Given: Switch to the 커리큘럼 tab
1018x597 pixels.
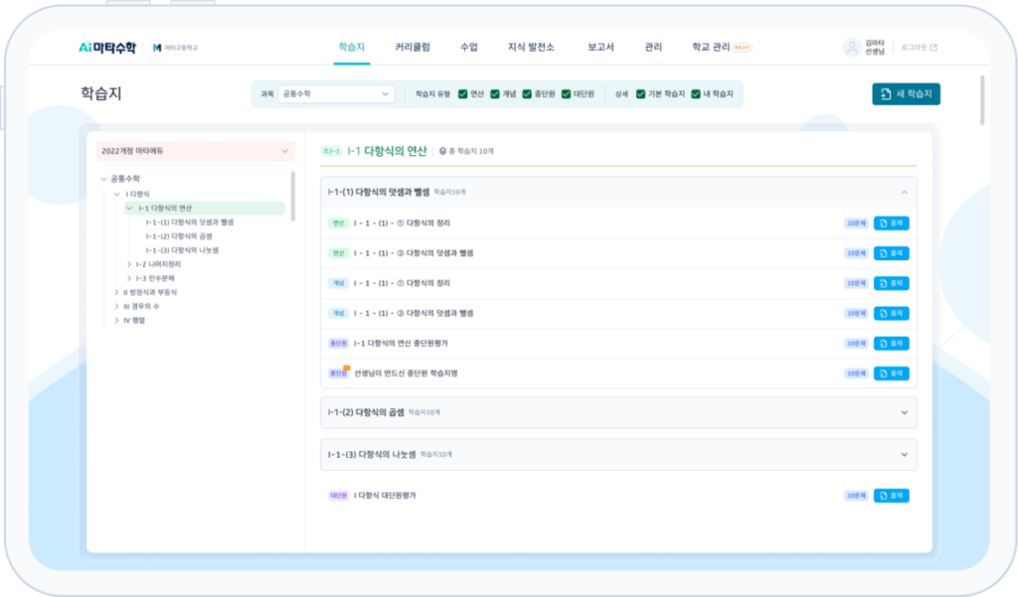Looking at the screenshot, I should coord(413,48).
